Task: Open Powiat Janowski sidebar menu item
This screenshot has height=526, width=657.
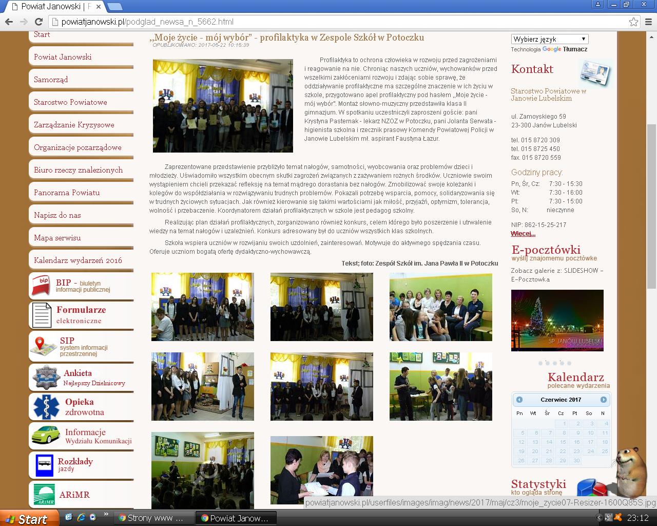Action: [63, 57]
